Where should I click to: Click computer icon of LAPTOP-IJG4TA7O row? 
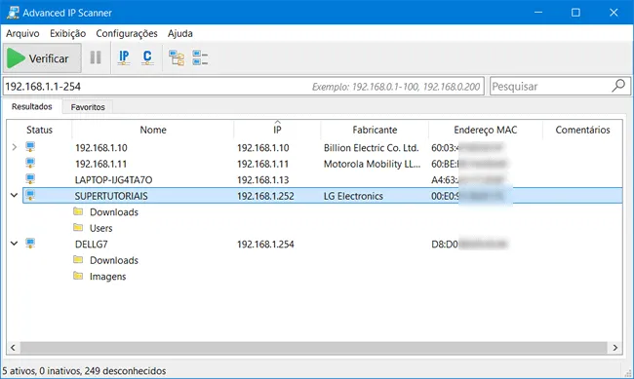click(x=30, y=179)
